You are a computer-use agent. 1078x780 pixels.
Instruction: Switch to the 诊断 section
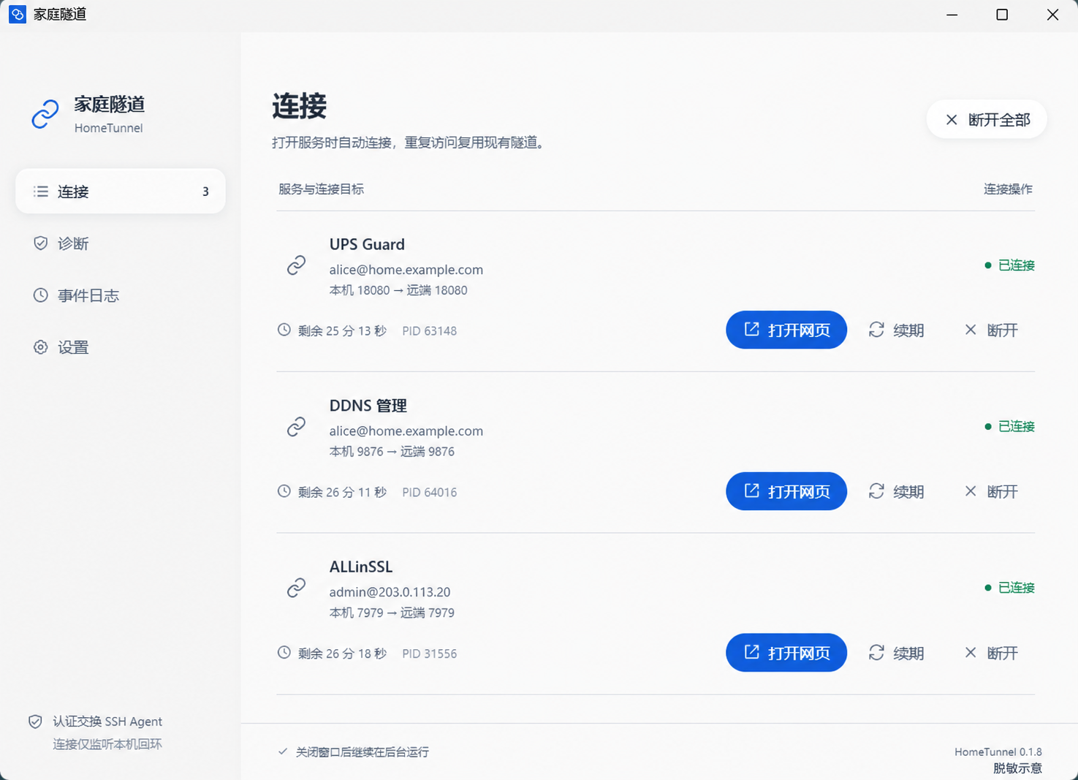(121, 243)
